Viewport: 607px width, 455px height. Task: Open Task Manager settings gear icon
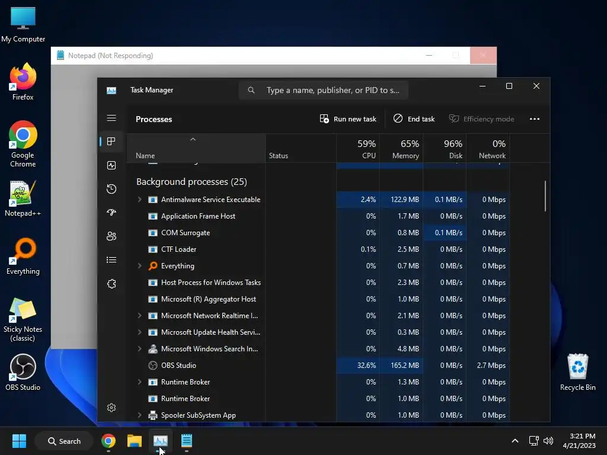(x=111, y=408)
